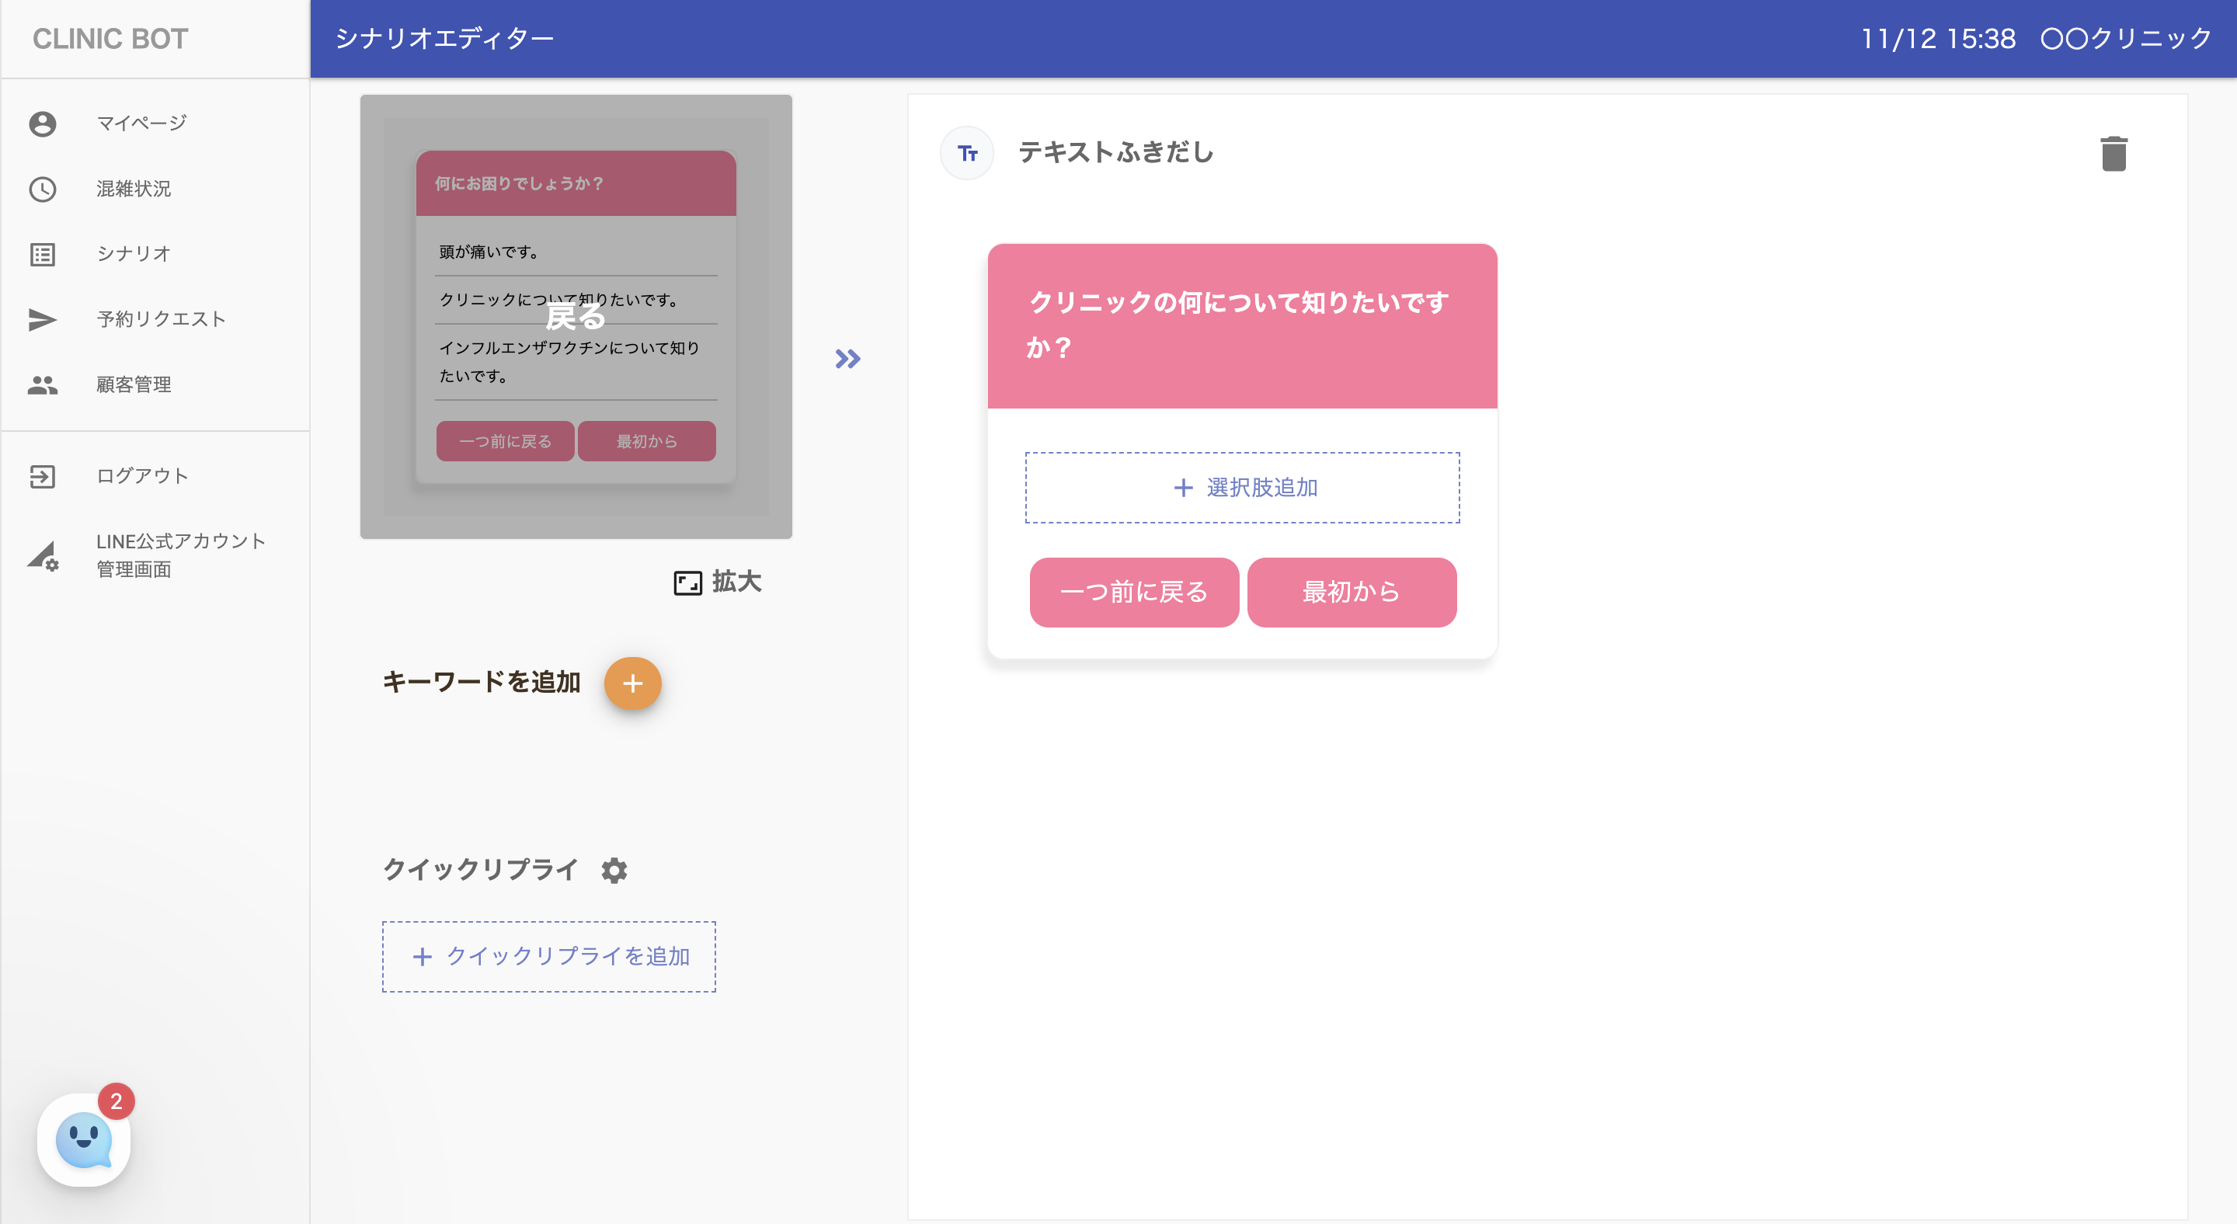This screenshot has width=2237, height=1224.
Task: Click ログアウト to sign out
Action: click(x=142, y=476)
